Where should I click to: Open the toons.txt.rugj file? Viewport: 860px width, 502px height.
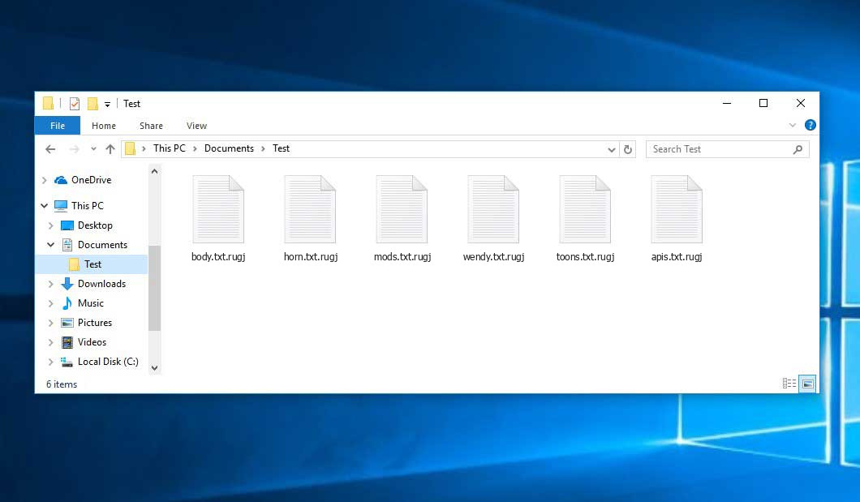point(585,208)
